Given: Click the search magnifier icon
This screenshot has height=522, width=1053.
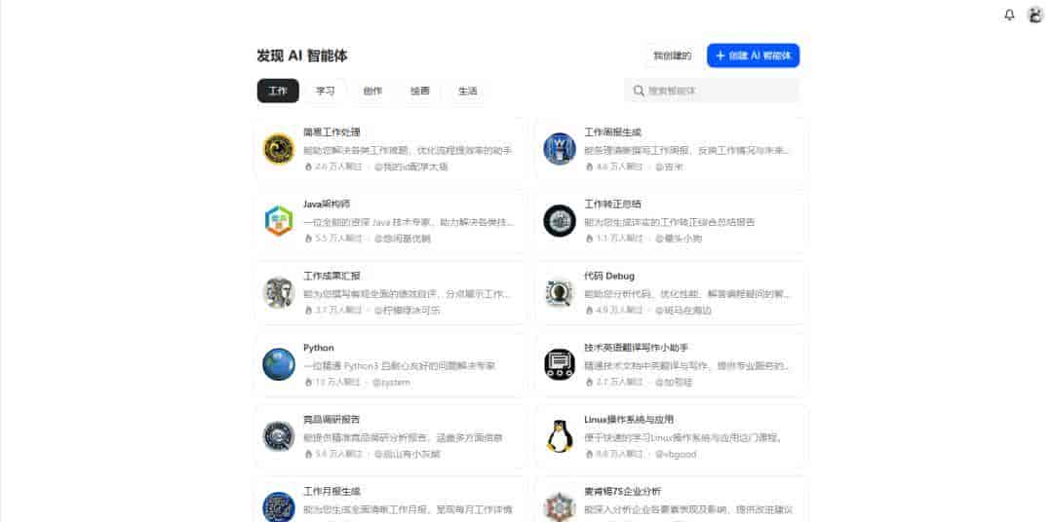Looking at the screenshot, I should click(x=639, y=91).
